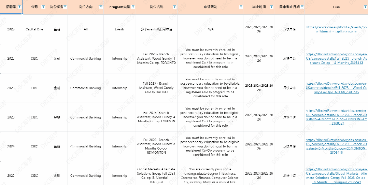Viewport: 368px width, 185px height.
Task: Select the Wood Gundy Co-Op HALIFAX job title
Action: 157,88
